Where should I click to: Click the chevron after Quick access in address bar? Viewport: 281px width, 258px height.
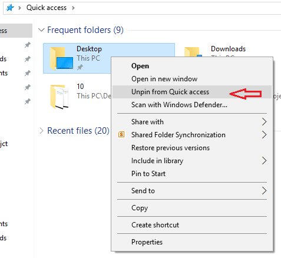(73, 8)
